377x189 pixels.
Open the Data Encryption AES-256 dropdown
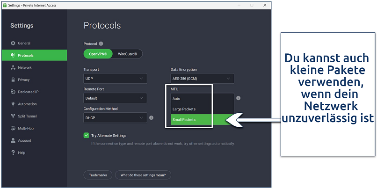pos(202,79)
